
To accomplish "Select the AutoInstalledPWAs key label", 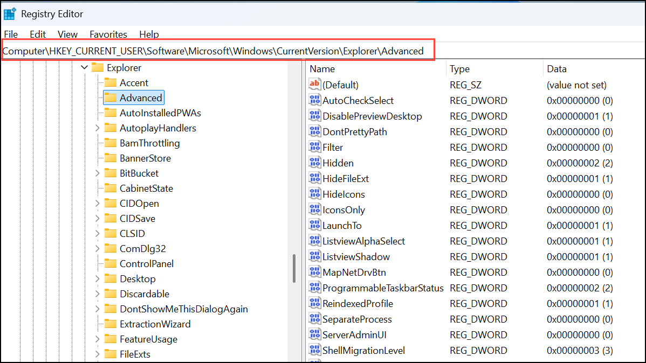I will [160, 113].
